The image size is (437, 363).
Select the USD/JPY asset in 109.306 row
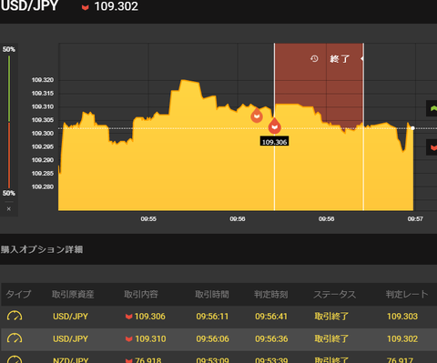70,317
